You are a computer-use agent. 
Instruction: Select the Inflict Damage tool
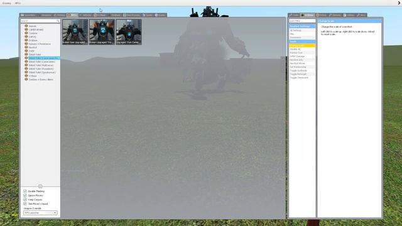pos(302,56)
